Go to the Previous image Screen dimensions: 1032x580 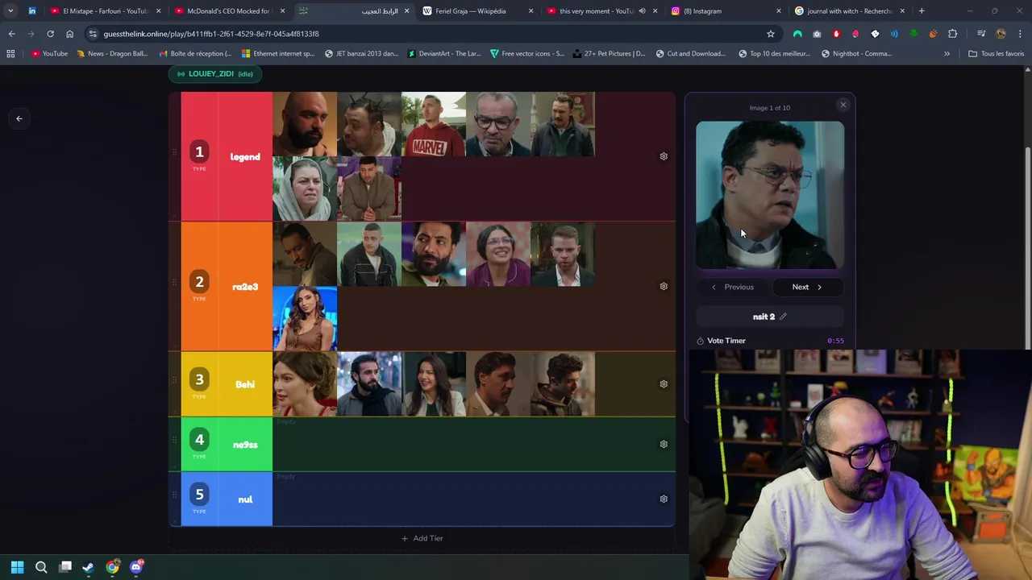point(732,287)
